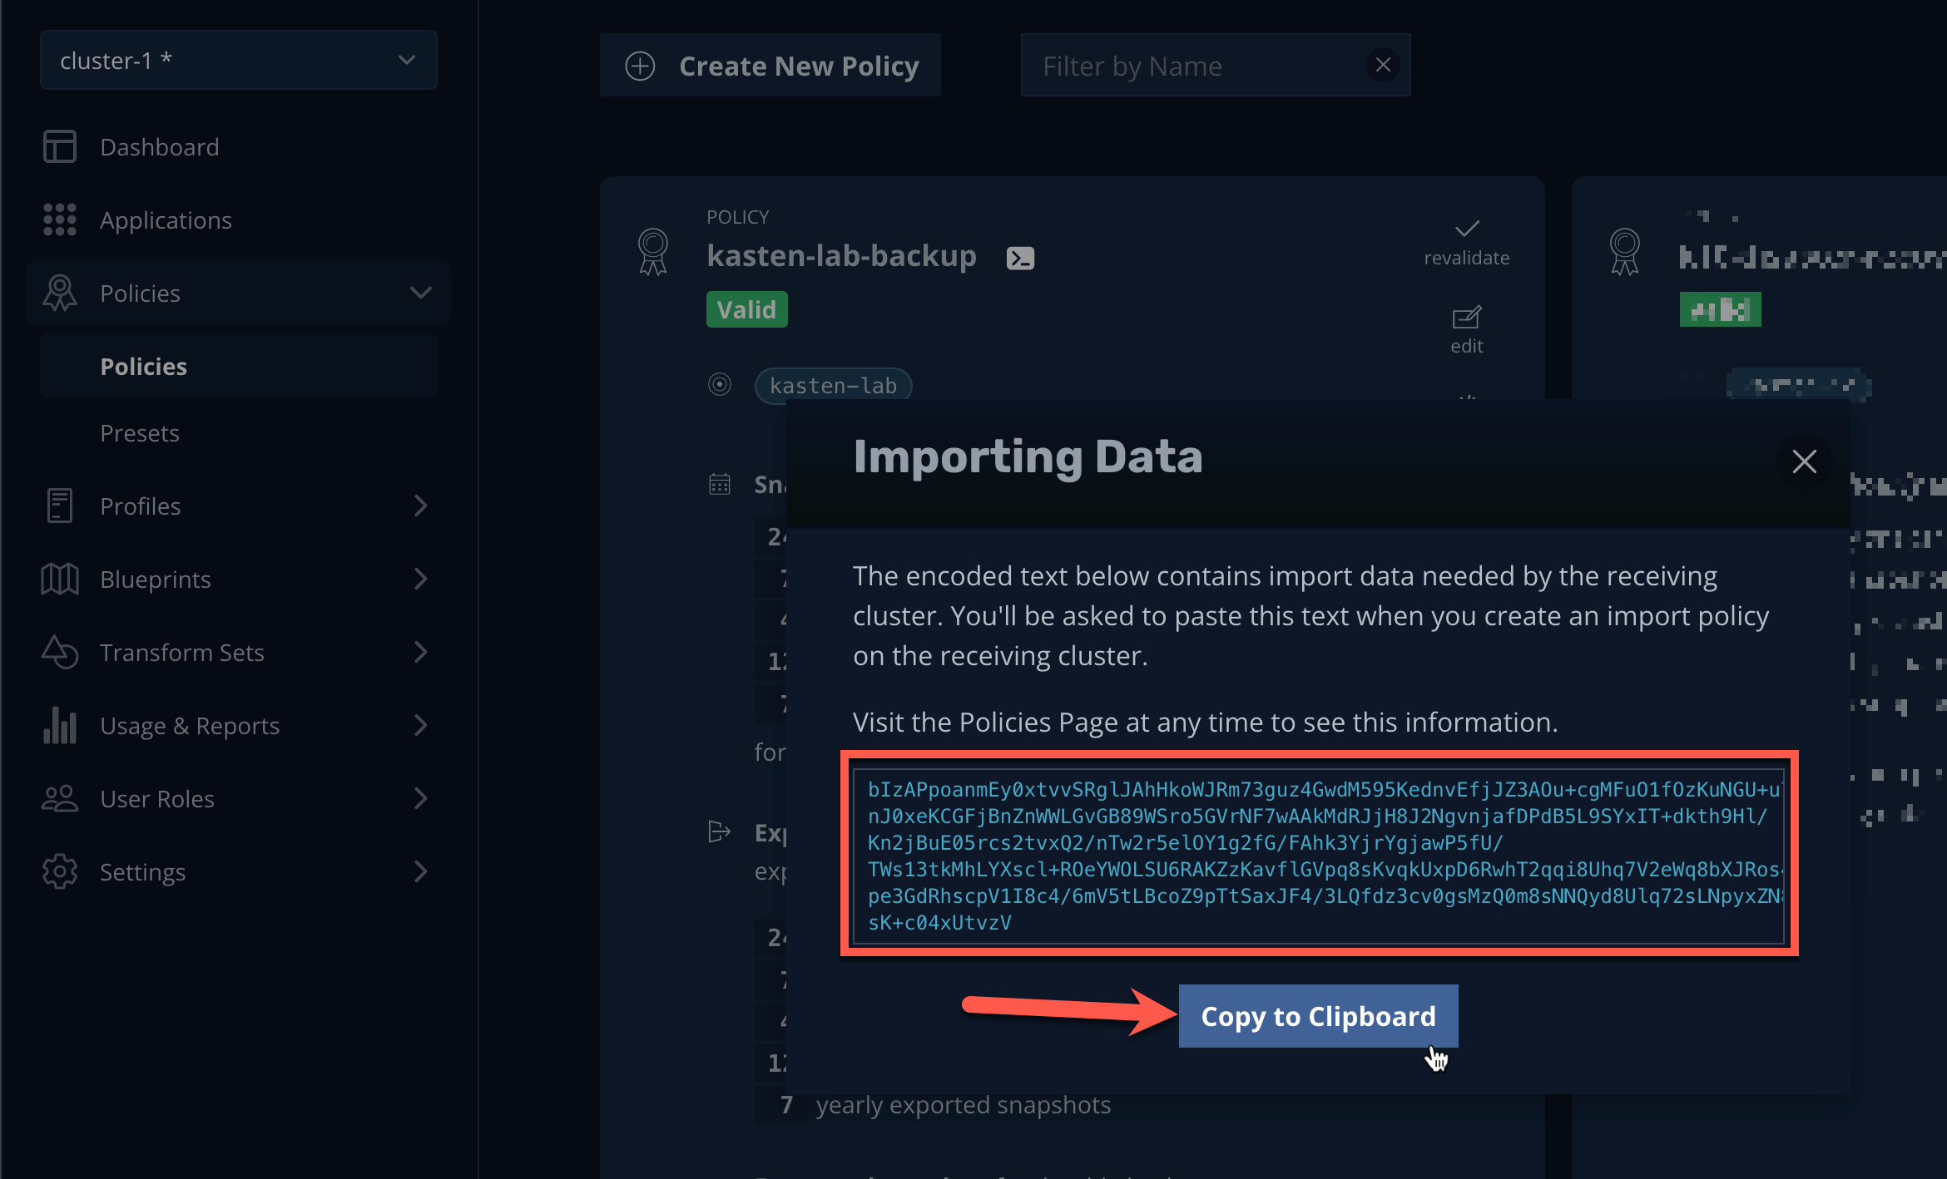Close the Importing Data dialog

pyautogui.click(x=1804, y=461)
